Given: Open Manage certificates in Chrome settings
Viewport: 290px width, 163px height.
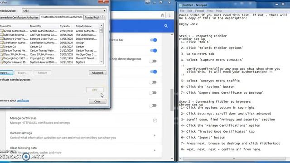Looking at the screenshot, I should point(83,120).
